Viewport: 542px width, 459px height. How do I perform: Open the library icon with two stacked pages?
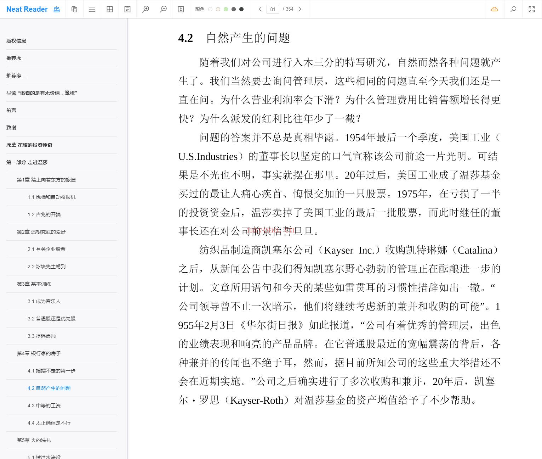(74, 9)
